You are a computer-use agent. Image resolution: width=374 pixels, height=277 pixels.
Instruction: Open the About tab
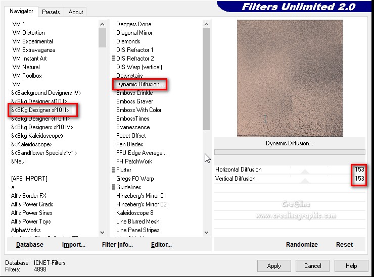pos(76,12)
